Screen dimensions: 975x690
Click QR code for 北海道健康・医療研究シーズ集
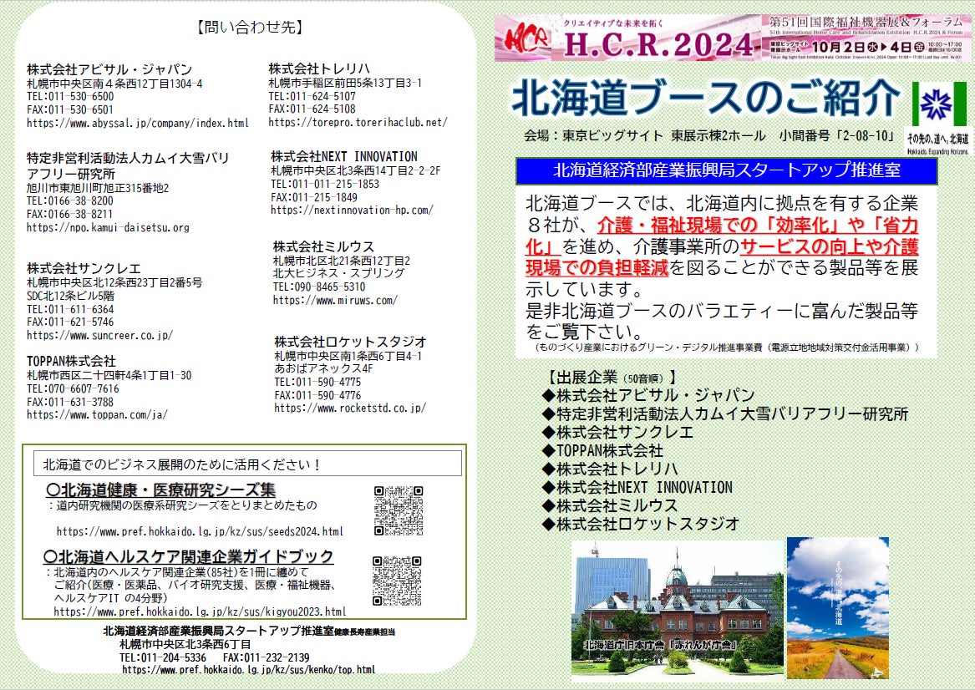(x=399, y=511)
